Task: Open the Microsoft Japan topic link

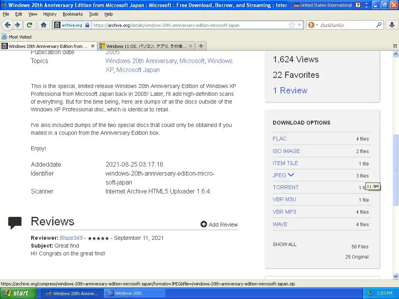Action: [x=138, y=70]
